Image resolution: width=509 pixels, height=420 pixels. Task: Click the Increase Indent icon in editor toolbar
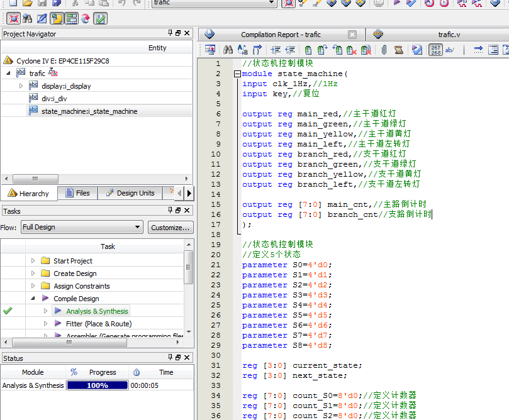click(x=275, y=50)
